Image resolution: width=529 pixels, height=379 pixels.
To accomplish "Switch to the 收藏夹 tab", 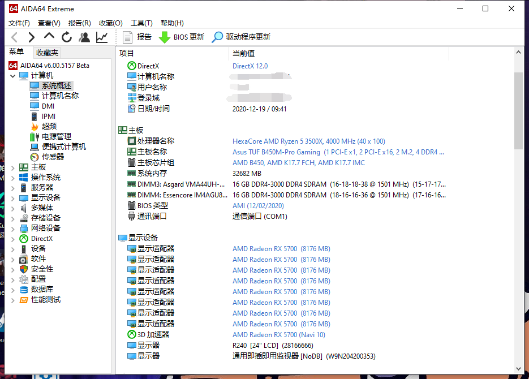I will coord(47,53).
